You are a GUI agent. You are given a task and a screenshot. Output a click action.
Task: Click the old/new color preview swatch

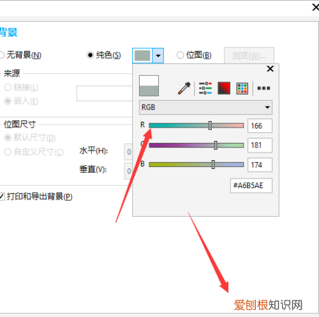[149, 85]
